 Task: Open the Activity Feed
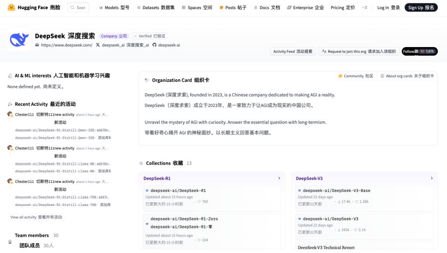[293, 51]
